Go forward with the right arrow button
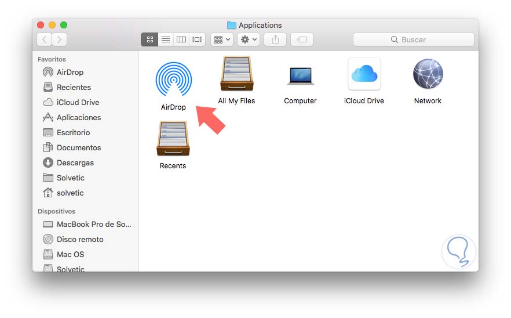The height and width of the screenshot is (318, 511). pyautogui.click(x=59, y=39)
